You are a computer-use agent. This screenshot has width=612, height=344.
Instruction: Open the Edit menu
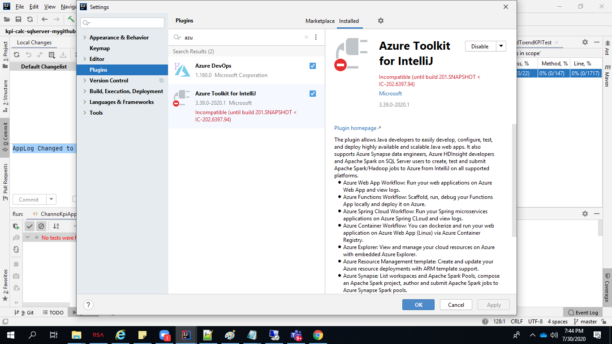[34, 7]
